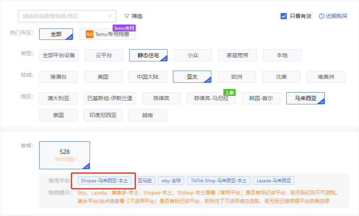Select the 马来西亚 area option
Image resolution: width=359 pixels, height=216 pixels.
[305, 98]
